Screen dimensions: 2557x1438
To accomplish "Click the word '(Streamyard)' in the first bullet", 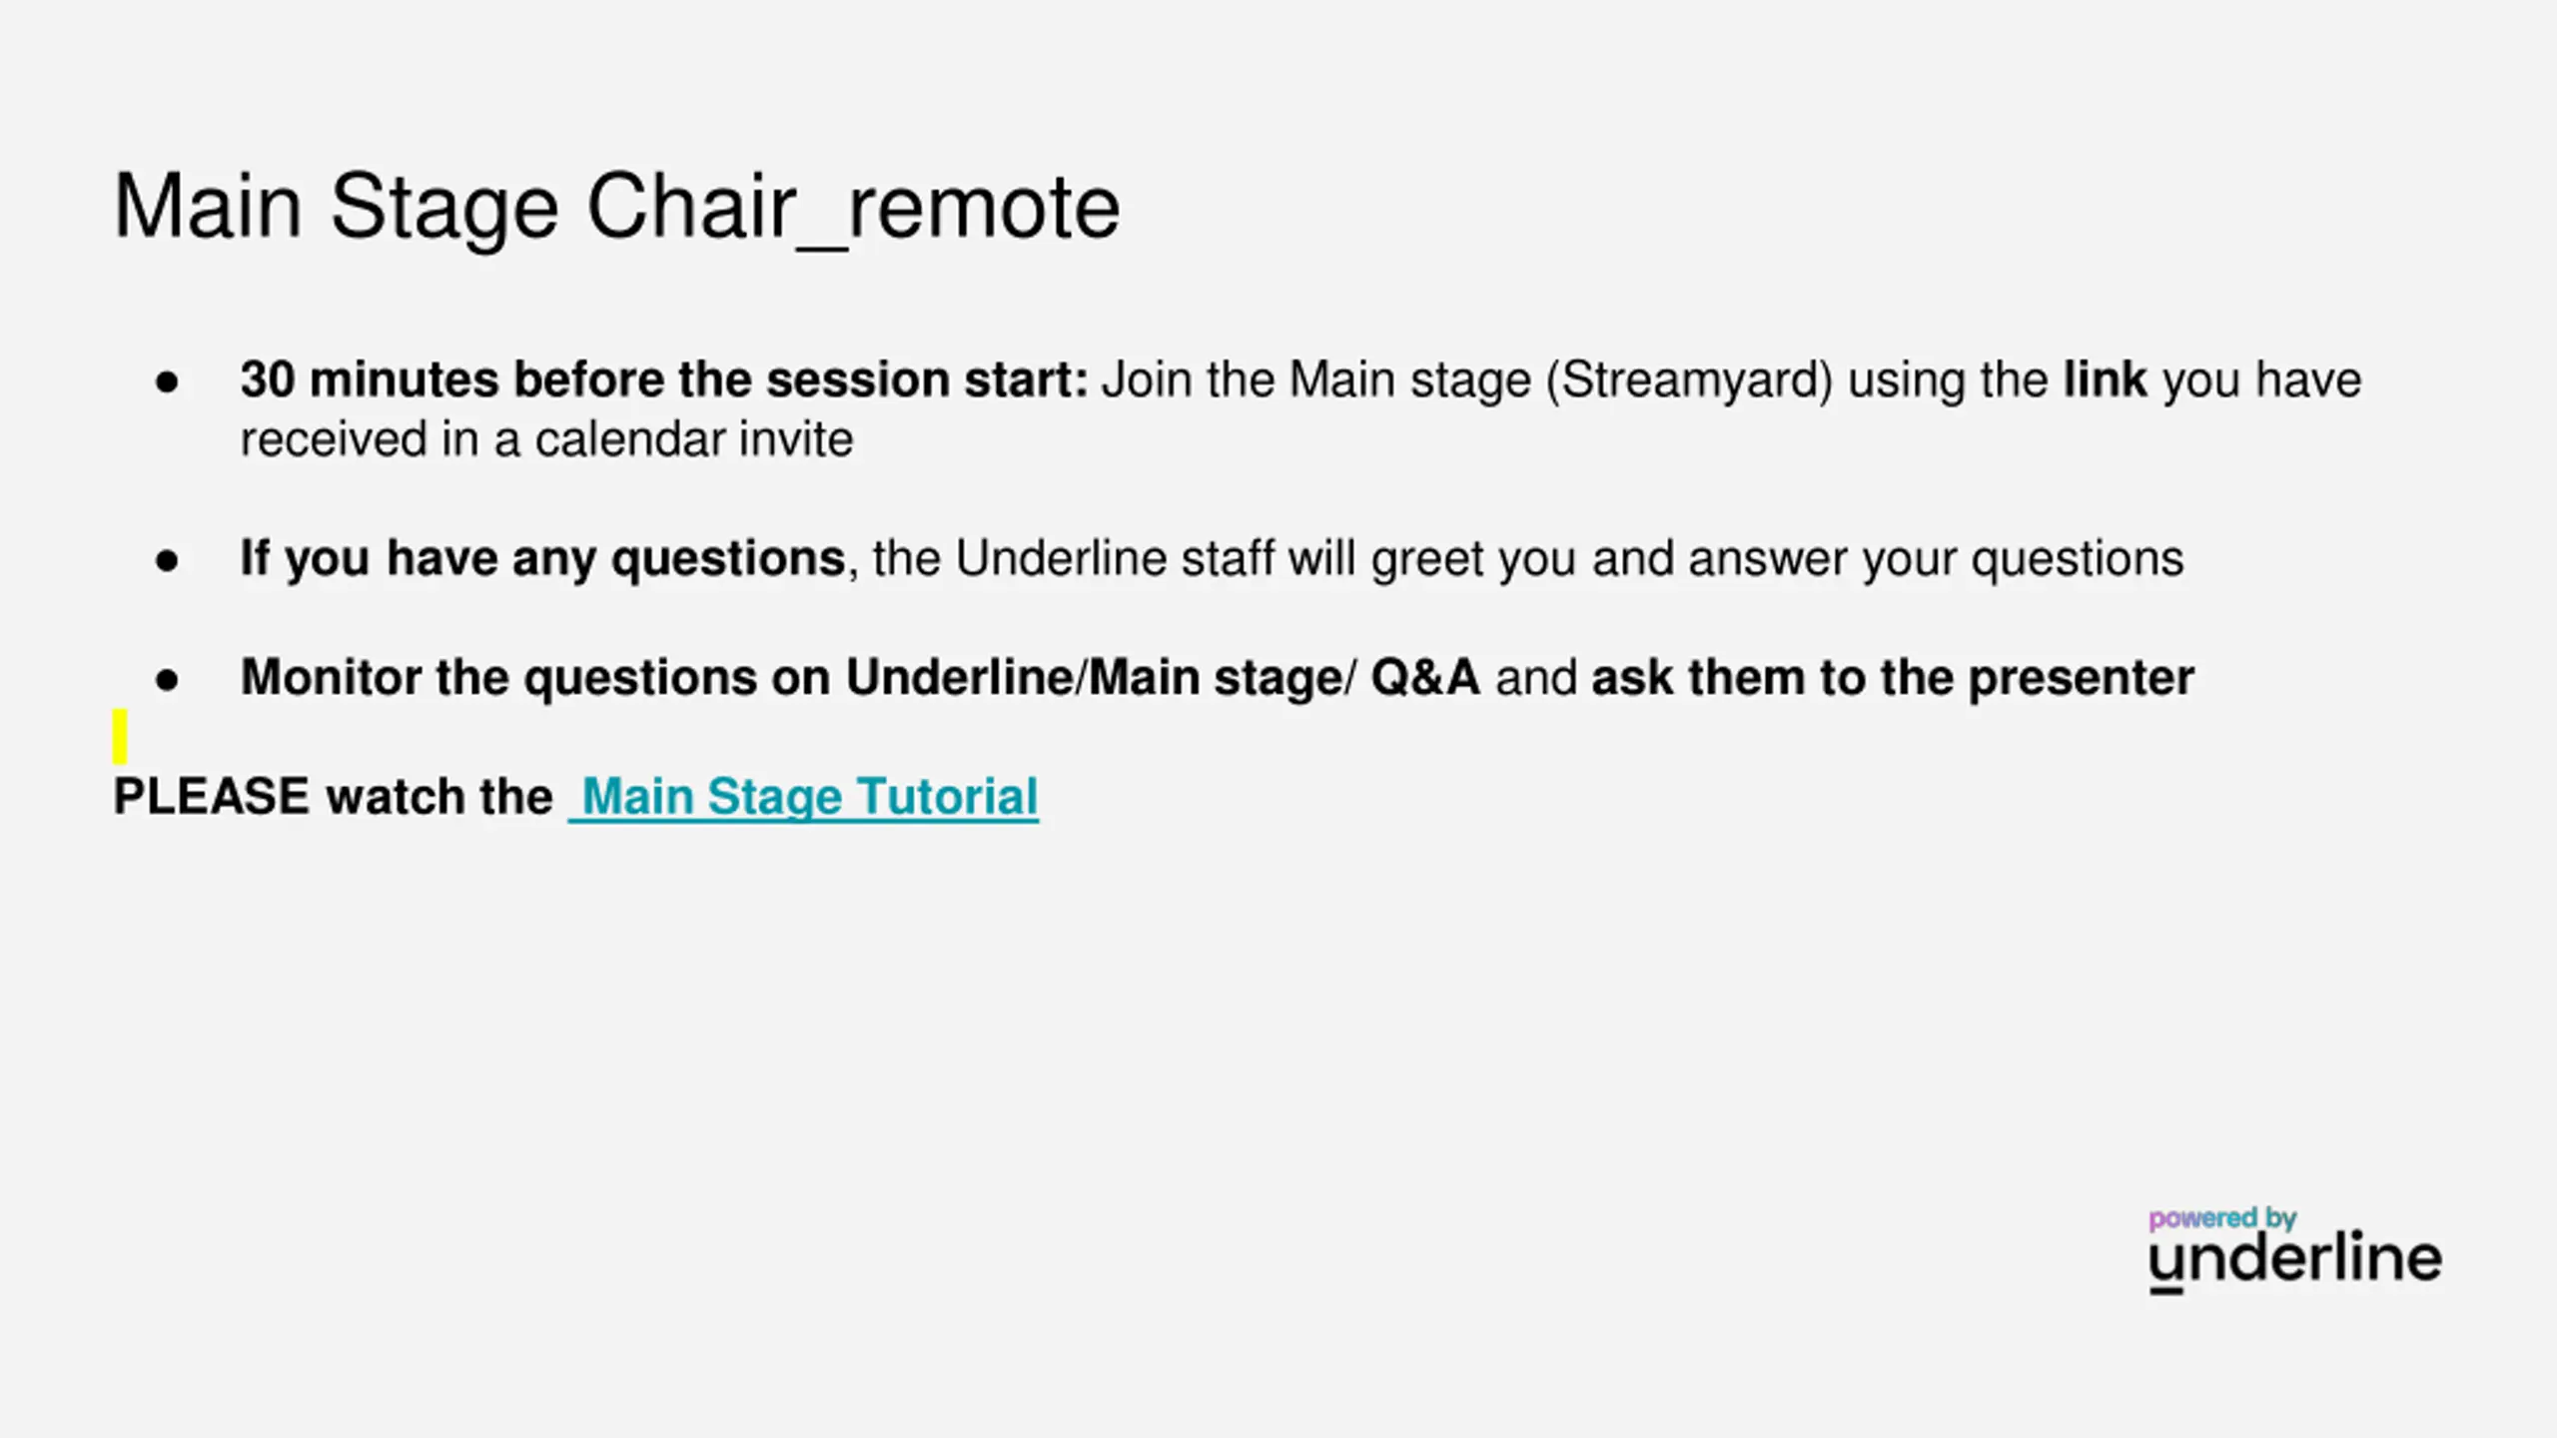I will pyautogui.click(x=1689, y=380).
